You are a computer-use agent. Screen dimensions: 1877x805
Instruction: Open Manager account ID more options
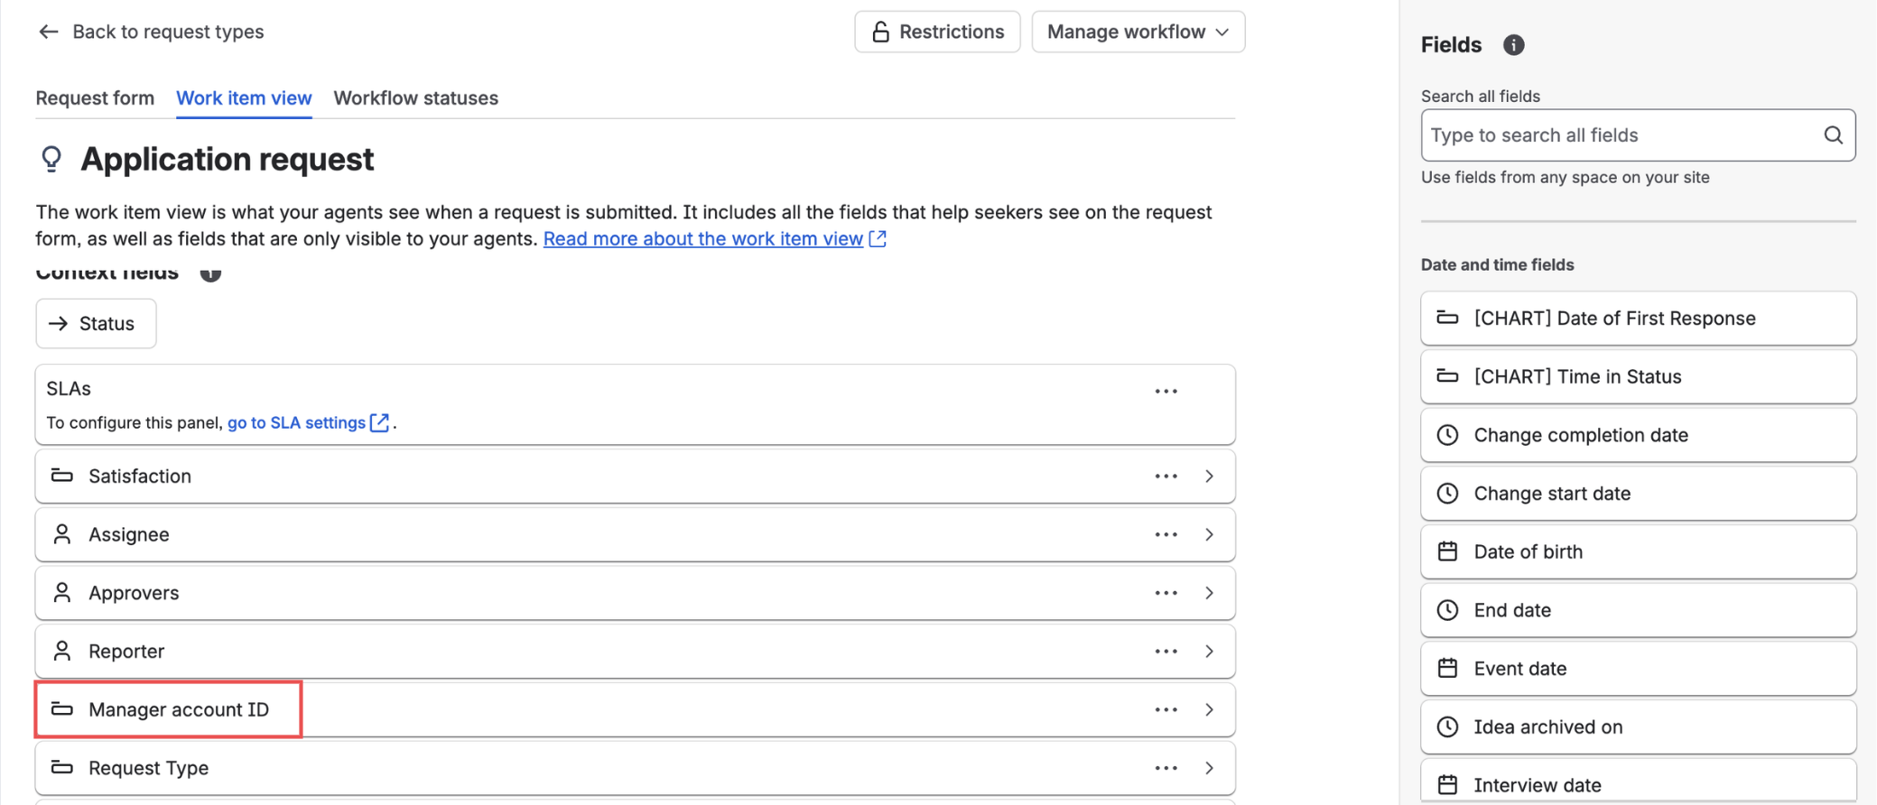pyautogui.click(x=1166, y=710)
